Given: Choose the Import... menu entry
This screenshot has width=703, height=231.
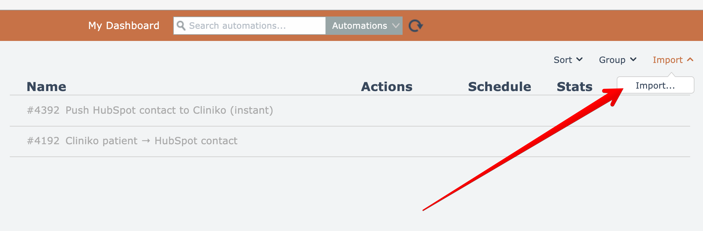Looking at the screenshot, I should (655, 86).
